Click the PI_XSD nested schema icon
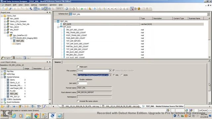The height and width of the screenshot is (119, 212). coord(8,91)
